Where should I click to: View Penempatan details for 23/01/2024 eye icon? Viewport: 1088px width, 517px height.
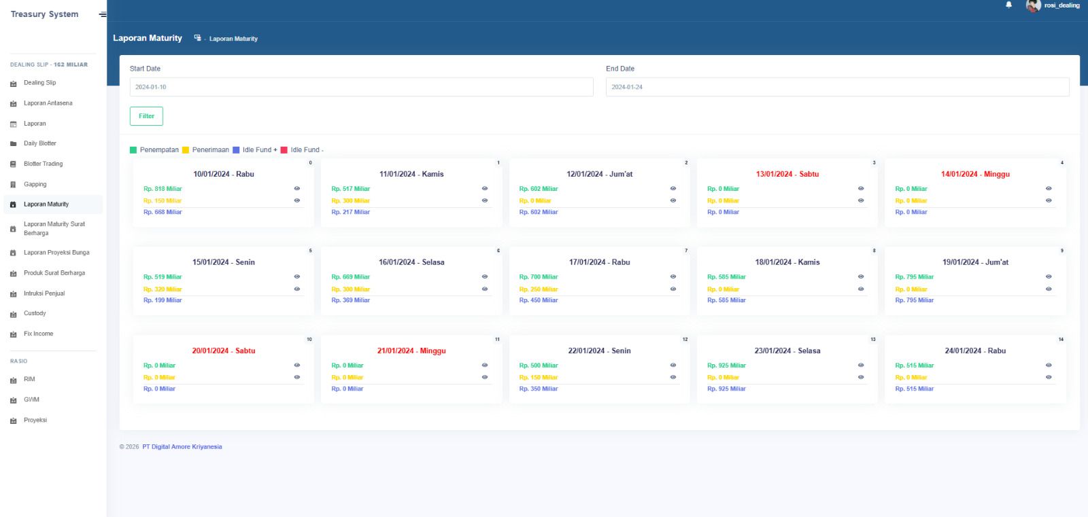(860, 365)
